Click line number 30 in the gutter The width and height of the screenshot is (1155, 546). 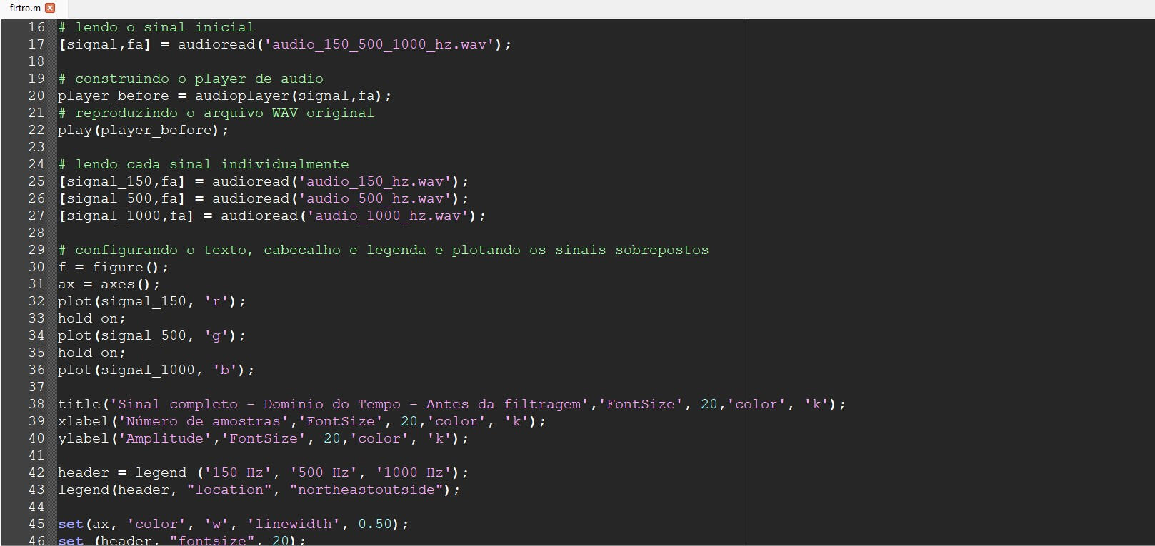[x=36, y=267]
